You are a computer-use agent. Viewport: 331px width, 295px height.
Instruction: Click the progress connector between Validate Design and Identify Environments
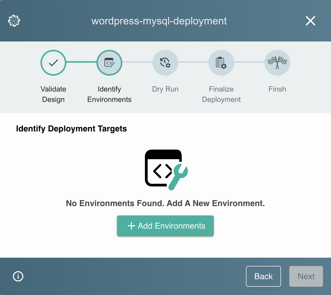click(x=81, y=63)
